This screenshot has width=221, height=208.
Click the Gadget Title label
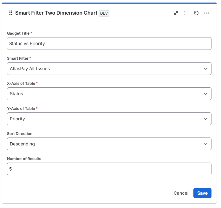pyautogui.click(x=18, y=33)
